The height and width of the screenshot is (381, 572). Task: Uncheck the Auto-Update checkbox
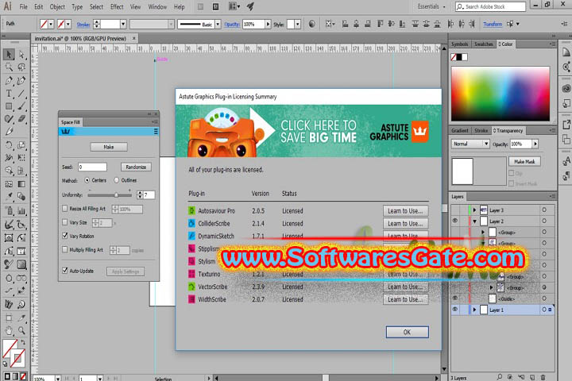point(65,271)
